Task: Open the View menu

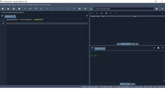Action: pyautogui.click(x=45, y=5)
